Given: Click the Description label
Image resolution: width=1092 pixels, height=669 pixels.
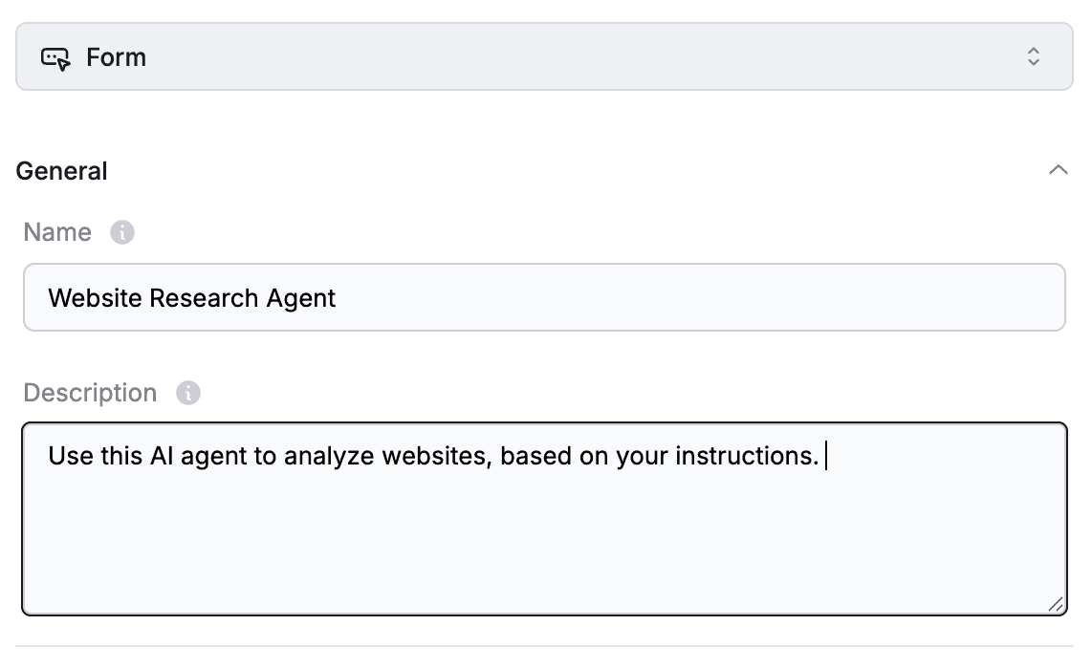Looking at the screenshot, I should [90, 394].
